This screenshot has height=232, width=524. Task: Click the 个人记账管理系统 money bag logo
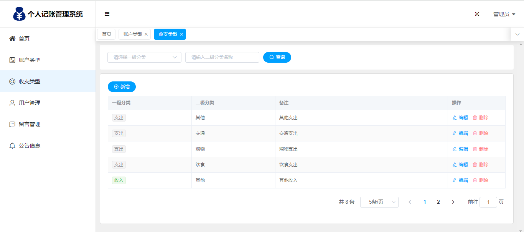(x=19, y=14)
